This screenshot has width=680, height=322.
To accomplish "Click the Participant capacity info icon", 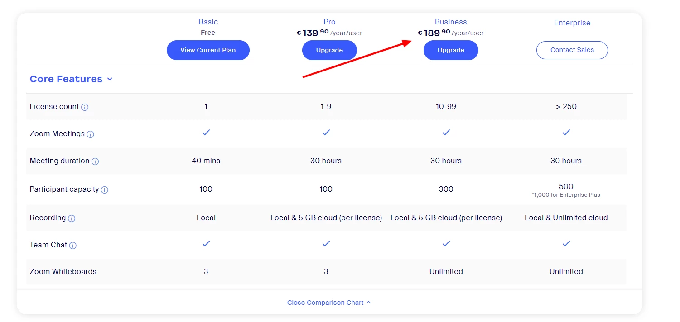I will pyautogui.click(x=105, y=190).
